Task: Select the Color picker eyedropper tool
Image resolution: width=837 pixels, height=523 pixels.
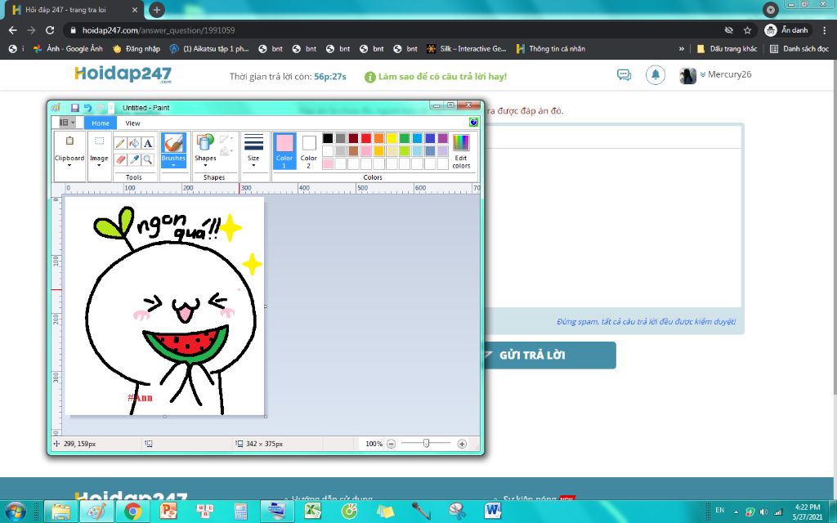Action: [x=134, y=159]
